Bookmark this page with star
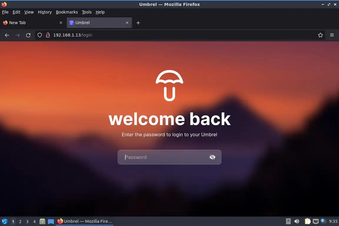 pos(320,35)
